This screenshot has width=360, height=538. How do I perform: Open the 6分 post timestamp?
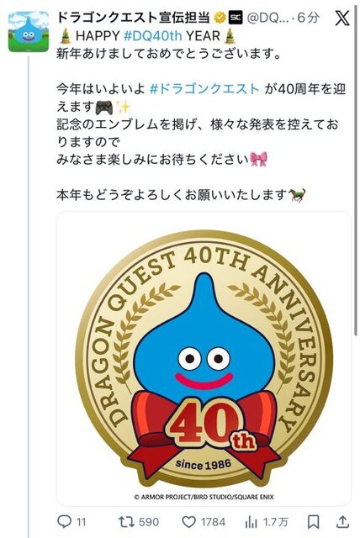pos(308,18)
